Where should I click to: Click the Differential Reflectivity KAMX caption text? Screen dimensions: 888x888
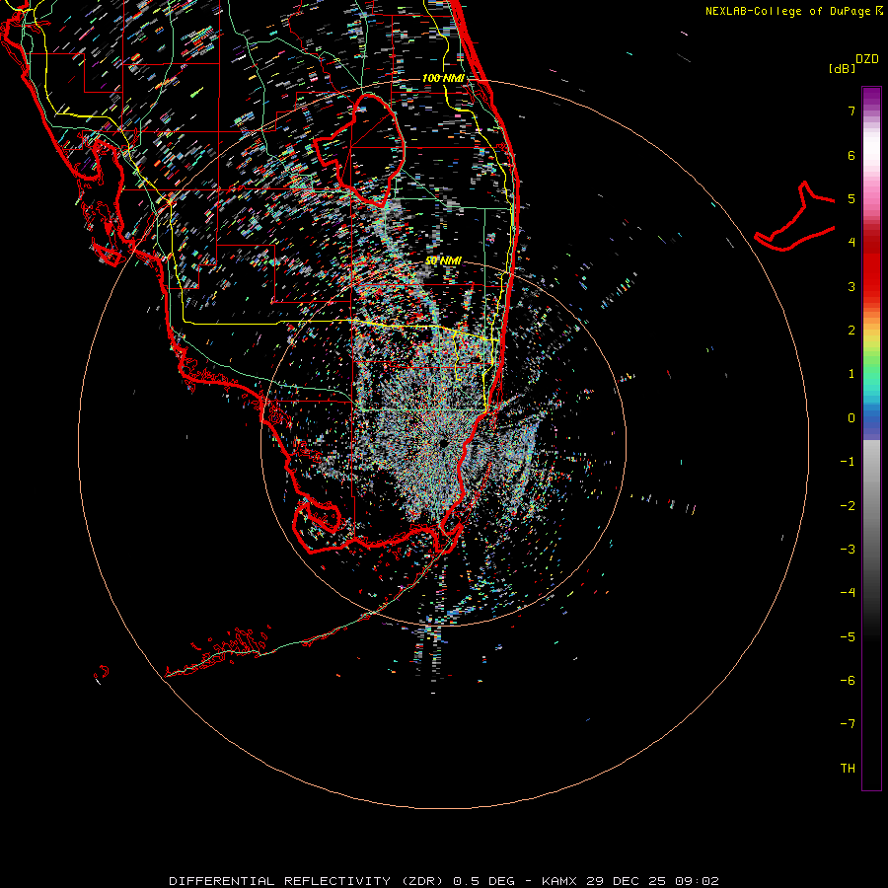pos(444,881)
